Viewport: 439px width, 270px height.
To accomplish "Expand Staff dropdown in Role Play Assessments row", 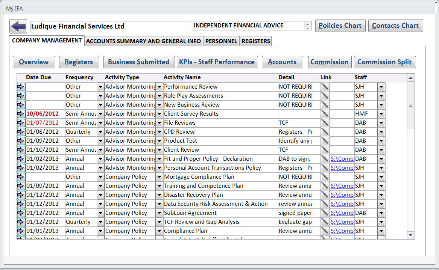I will [x=381, y=96].
